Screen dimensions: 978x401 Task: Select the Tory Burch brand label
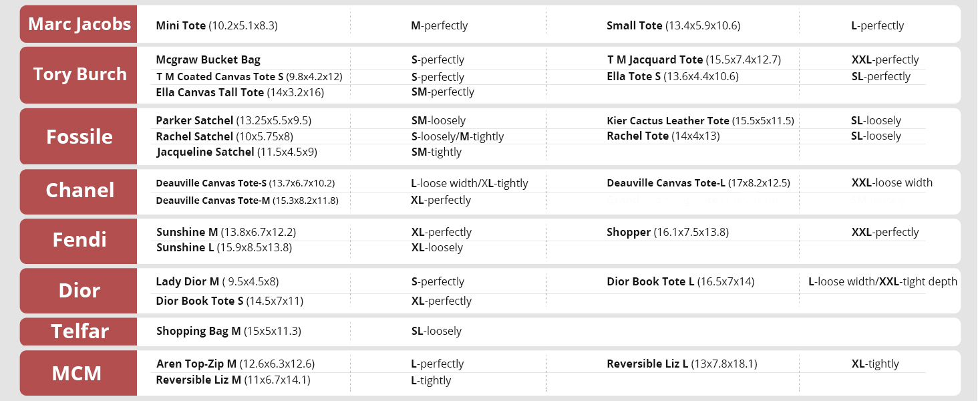(x=79, y=74)
